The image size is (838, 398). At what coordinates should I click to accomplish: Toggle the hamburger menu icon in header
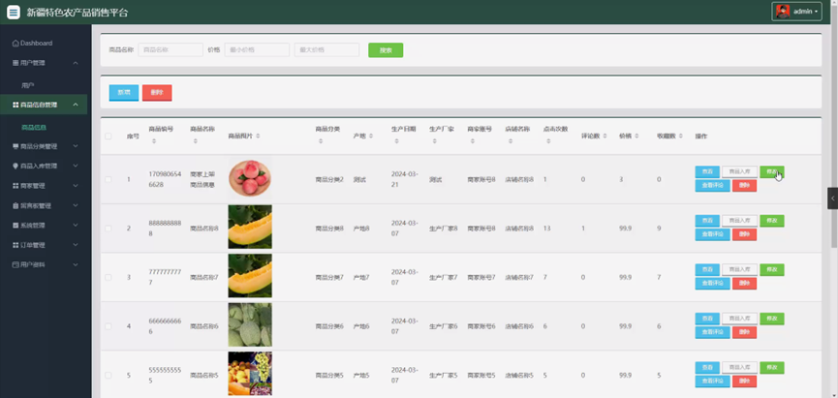[14, 12]
